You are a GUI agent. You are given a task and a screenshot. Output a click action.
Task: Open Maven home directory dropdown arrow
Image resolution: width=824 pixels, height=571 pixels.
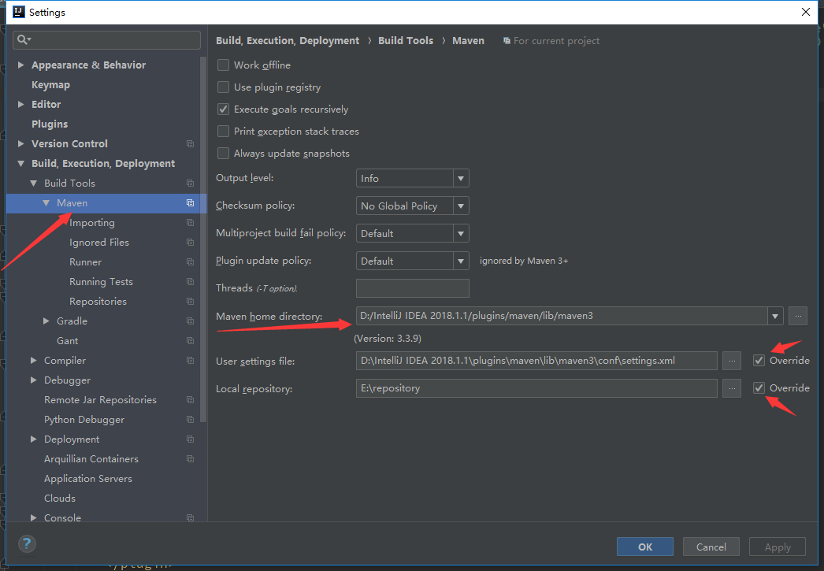click(775, 317)
